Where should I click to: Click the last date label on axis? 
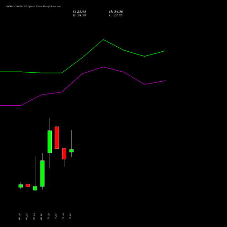[x=70, y=217]
